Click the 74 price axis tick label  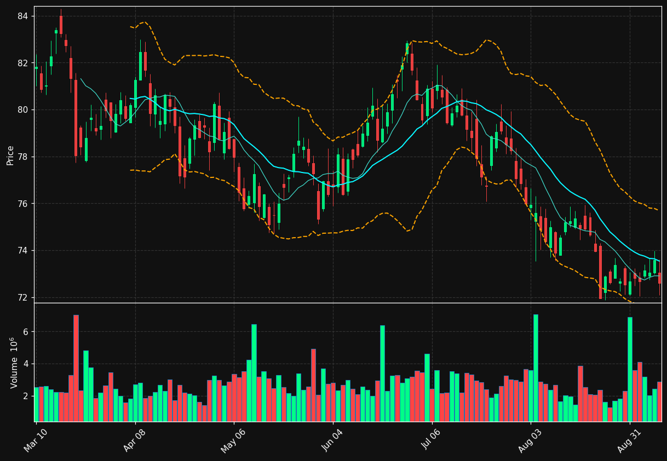[22, 251]
